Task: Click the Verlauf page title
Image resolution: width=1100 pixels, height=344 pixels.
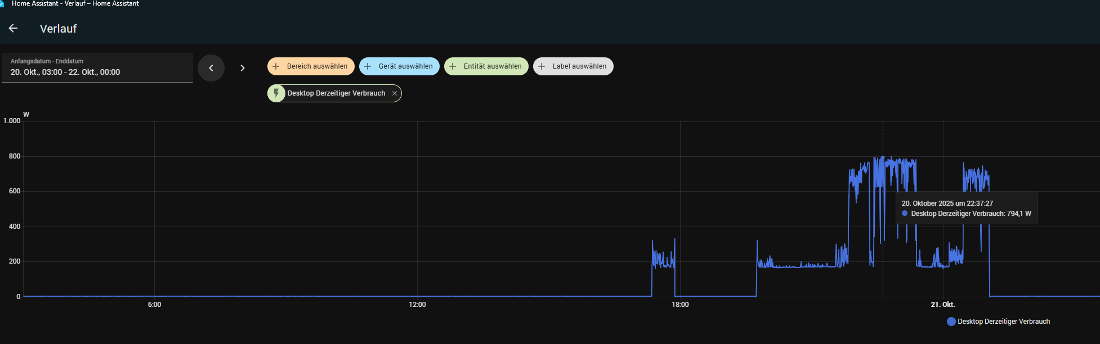Action: [58, 29]
